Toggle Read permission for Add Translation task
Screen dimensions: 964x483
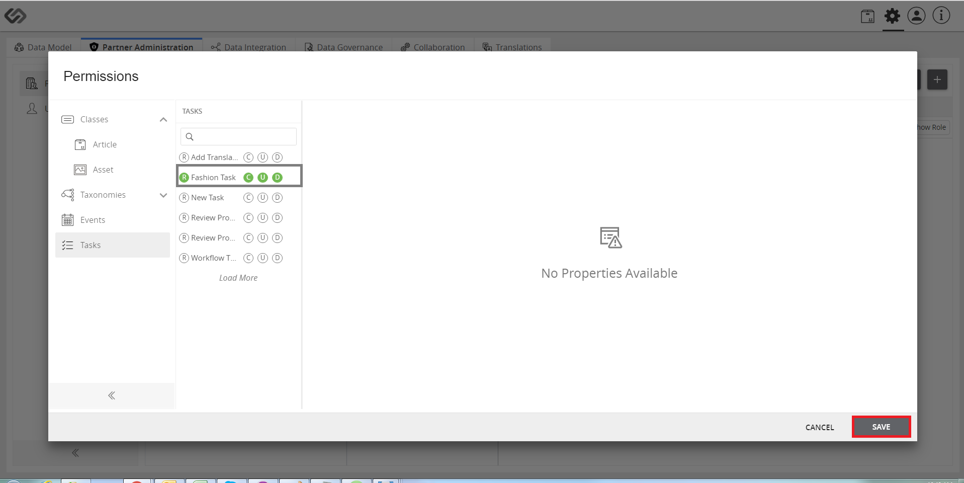click(x=184, y=157)
